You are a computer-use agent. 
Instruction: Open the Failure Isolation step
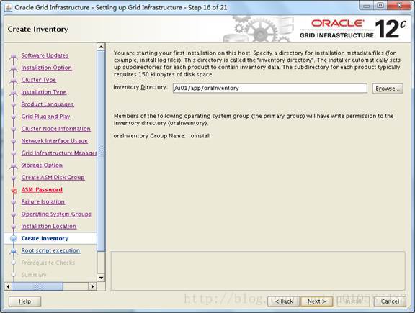(43, 201)
